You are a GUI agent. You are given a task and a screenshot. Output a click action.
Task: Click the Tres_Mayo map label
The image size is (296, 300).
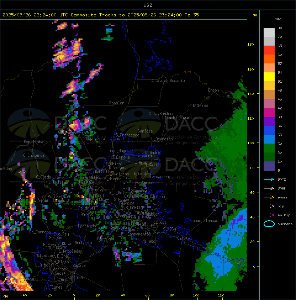point(117,151)
